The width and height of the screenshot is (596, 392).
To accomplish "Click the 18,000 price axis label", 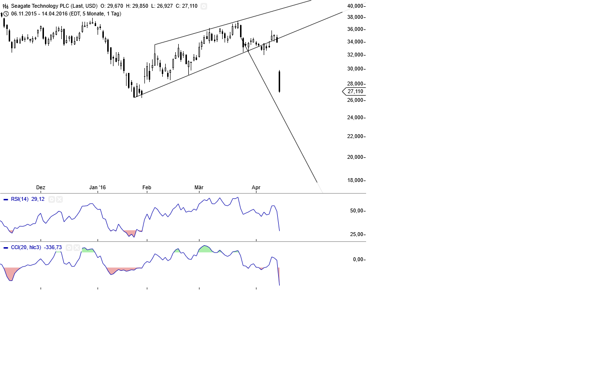I will click(x=356, y=180).
